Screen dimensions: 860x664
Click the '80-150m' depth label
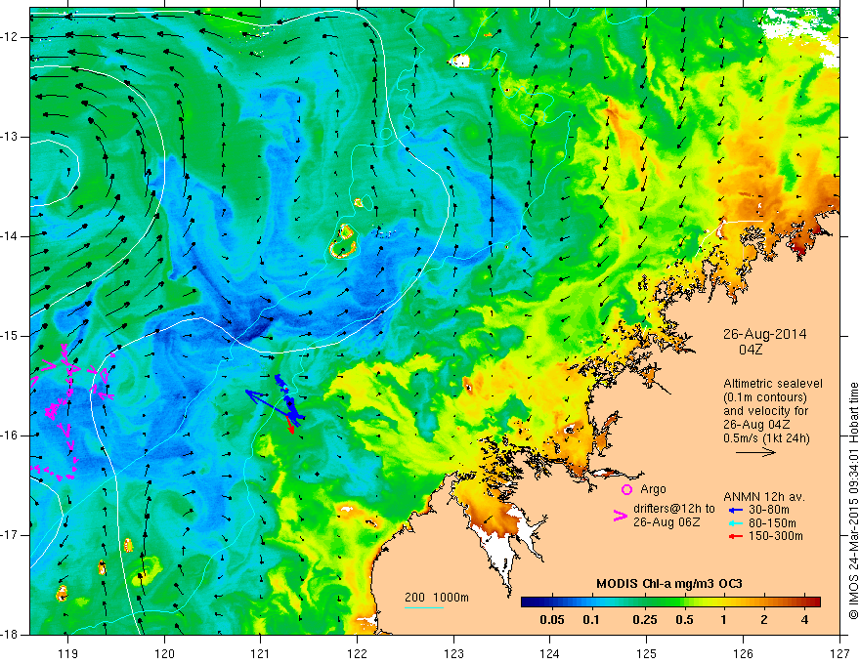click(x=772, y=523)
